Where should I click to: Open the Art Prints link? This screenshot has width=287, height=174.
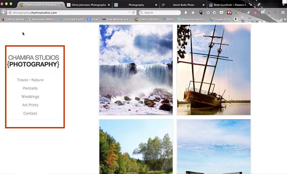coord(30,105)
